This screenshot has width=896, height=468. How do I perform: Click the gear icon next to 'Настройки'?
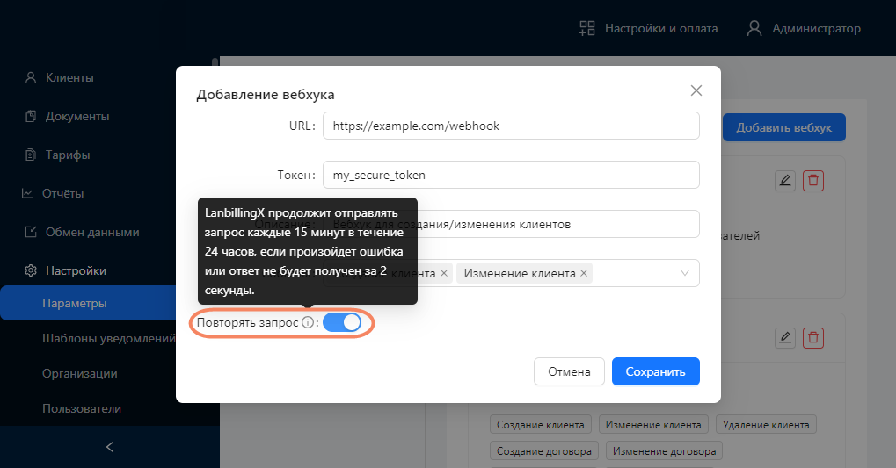31,270
